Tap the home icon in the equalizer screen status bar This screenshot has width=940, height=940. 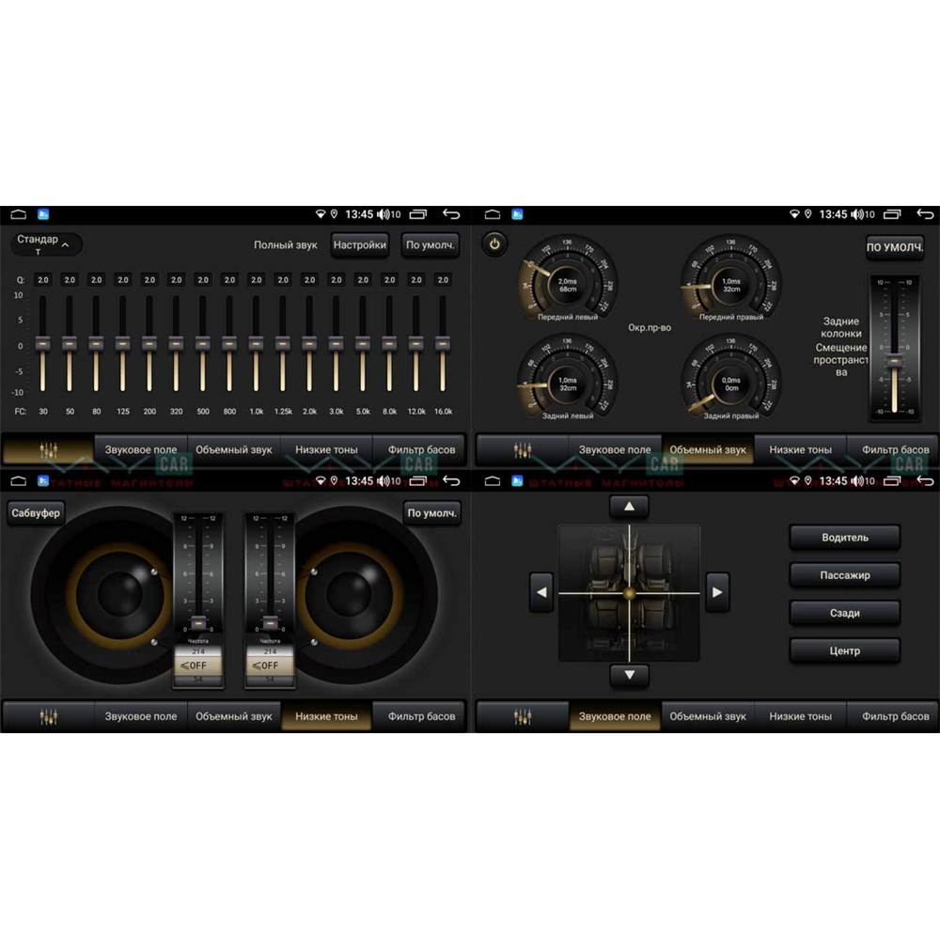pos(19,214)
